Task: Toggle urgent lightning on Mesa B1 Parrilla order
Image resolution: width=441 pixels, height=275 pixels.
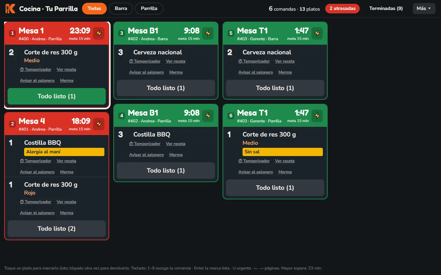Action: (208, 115)
